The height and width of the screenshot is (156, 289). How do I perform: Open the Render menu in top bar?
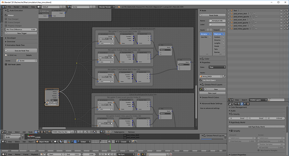pyautogui.click(x=16, y=7)
